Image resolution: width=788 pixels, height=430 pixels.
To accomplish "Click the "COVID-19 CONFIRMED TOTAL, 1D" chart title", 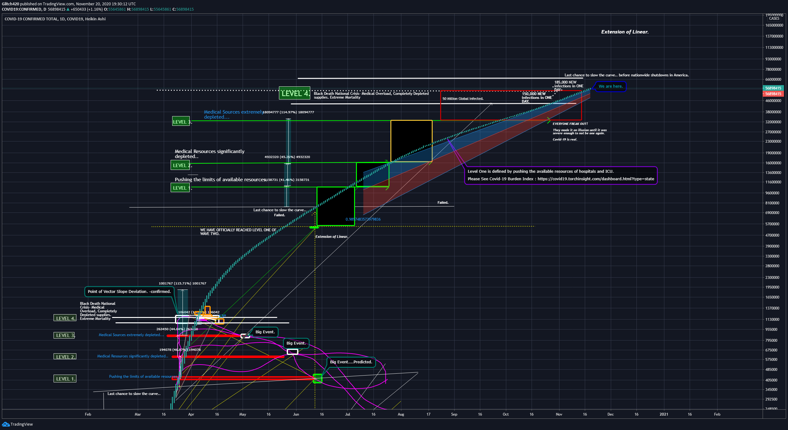I will 55,19.
